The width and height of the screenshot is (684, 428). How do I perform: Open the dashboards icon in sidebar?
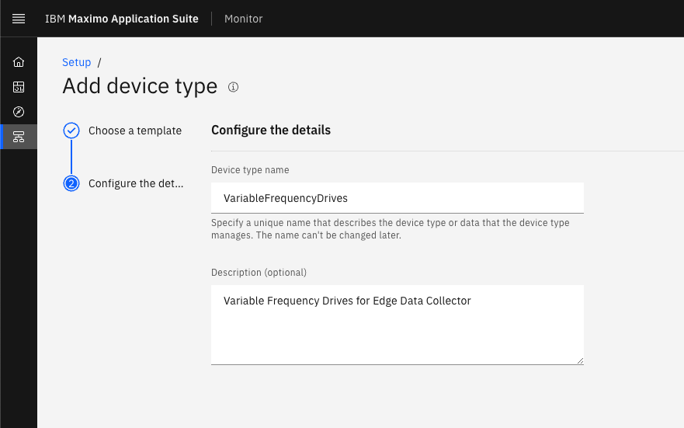pos(19,87)
